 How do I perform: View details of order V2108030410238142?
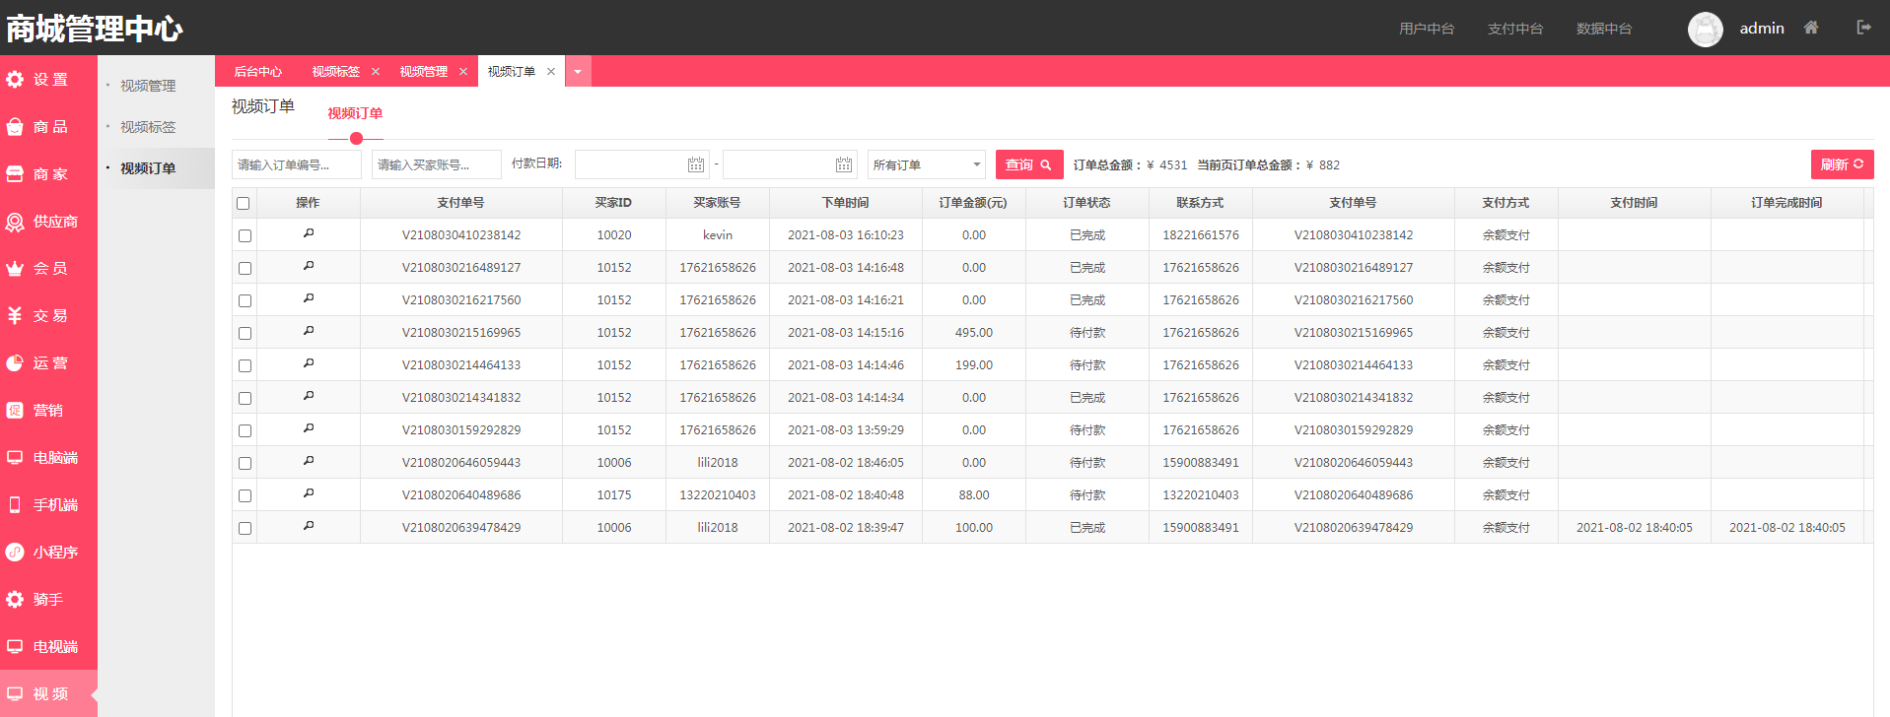coord(309,234)
